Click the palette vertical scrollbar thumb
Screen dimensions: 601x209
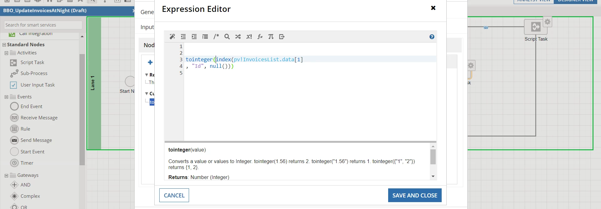[x=82, y=109]
